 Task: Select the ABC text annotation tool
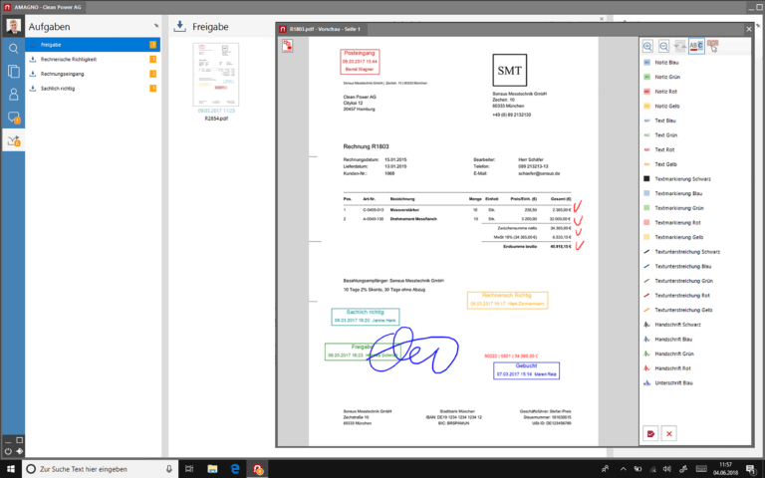click(696, 46)
